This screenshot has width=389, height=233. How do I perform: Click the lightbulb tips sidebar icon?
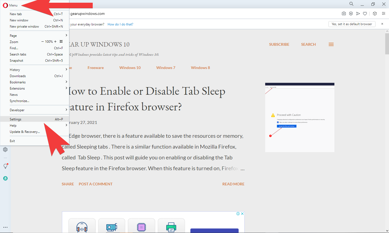point(5,166)
